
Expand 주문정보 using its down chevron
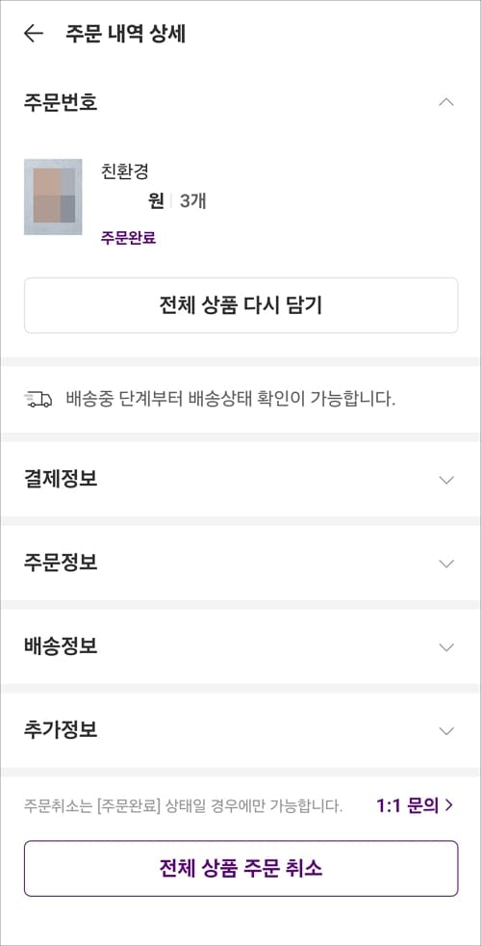pyautogui.click(x=446, y=564)
